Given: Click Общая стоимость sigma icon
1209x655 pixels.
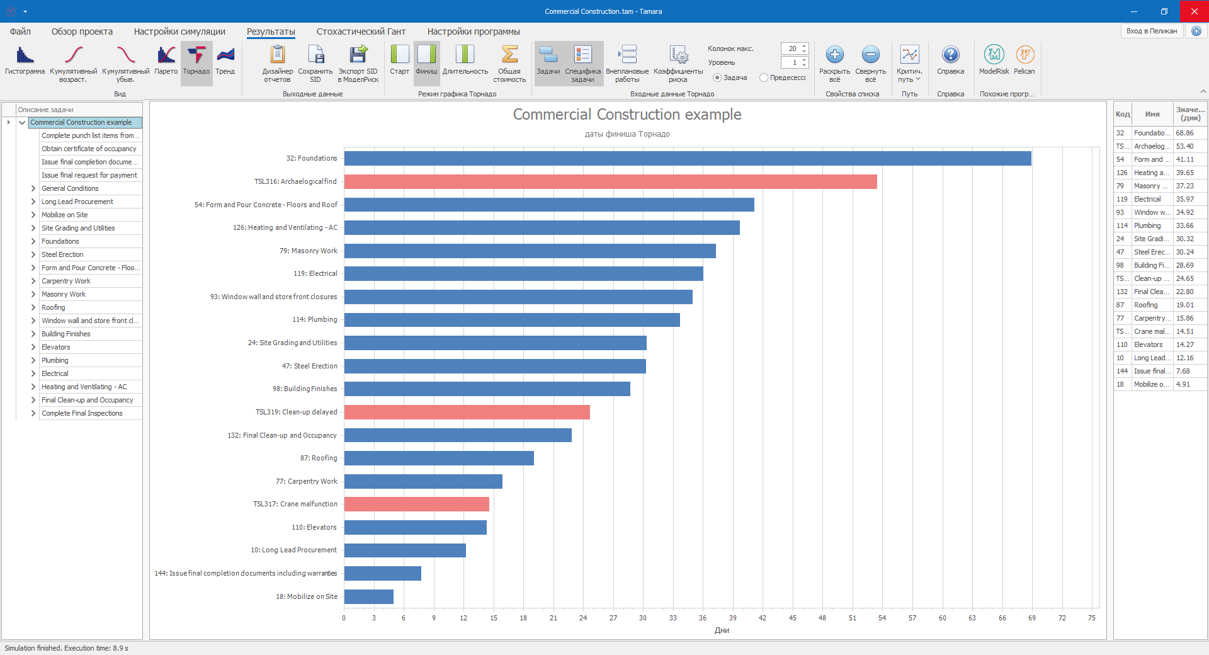Looking at the screenshot, I should [x=509, y=55].
